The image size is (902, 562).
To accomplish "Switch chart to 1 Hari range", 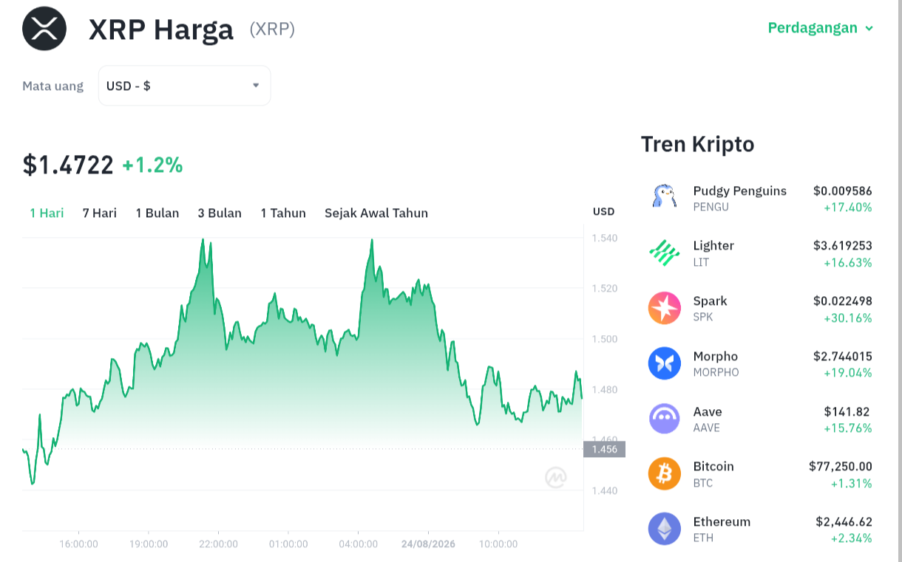I will click(x=47, y=213).
